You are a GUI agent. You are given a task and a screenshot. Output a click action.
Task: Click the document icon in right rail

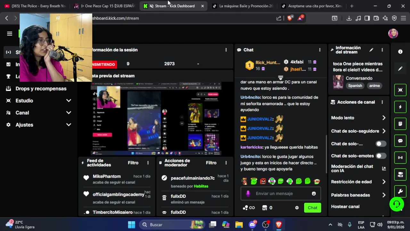400,124
